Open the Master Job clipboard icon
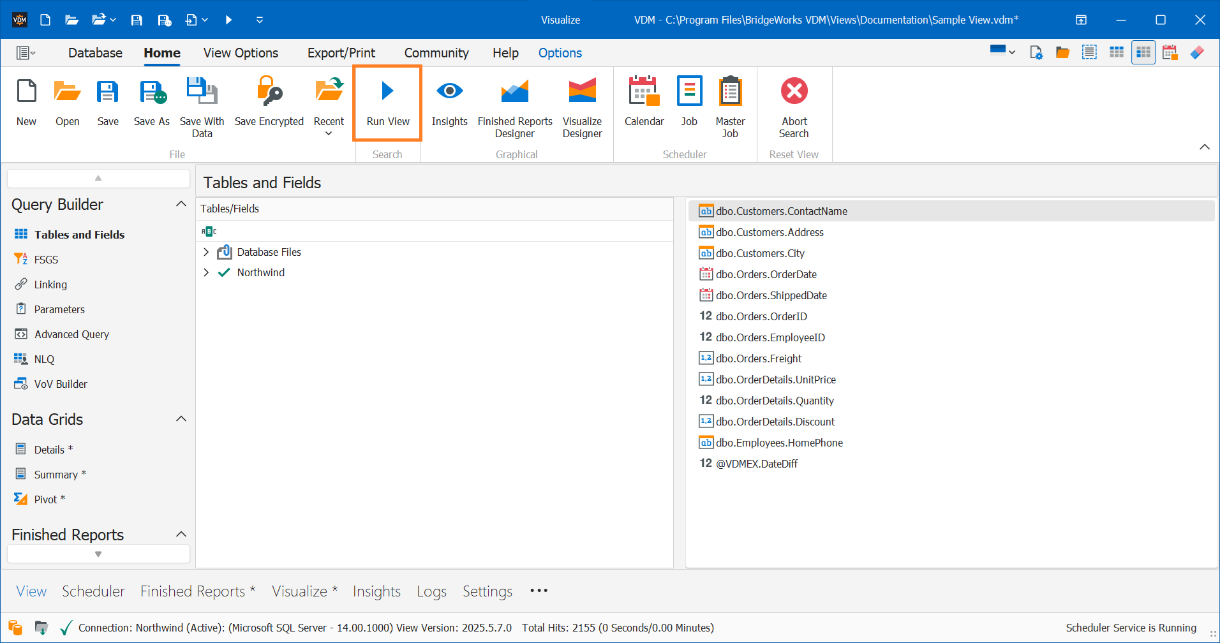Viewport: 1220px width, 643px height. (730, 92)
